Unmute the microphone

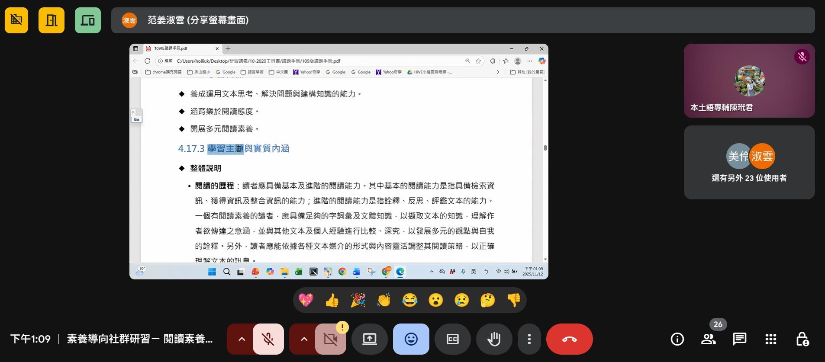click(268, 339)
